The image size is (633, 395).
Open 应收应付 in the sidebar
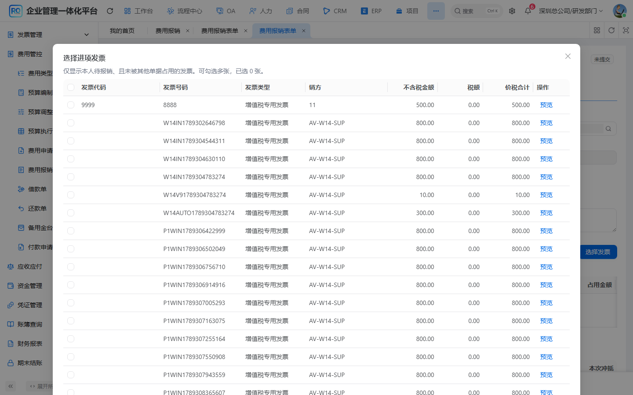pyautogui.click(x=29, y=266)
